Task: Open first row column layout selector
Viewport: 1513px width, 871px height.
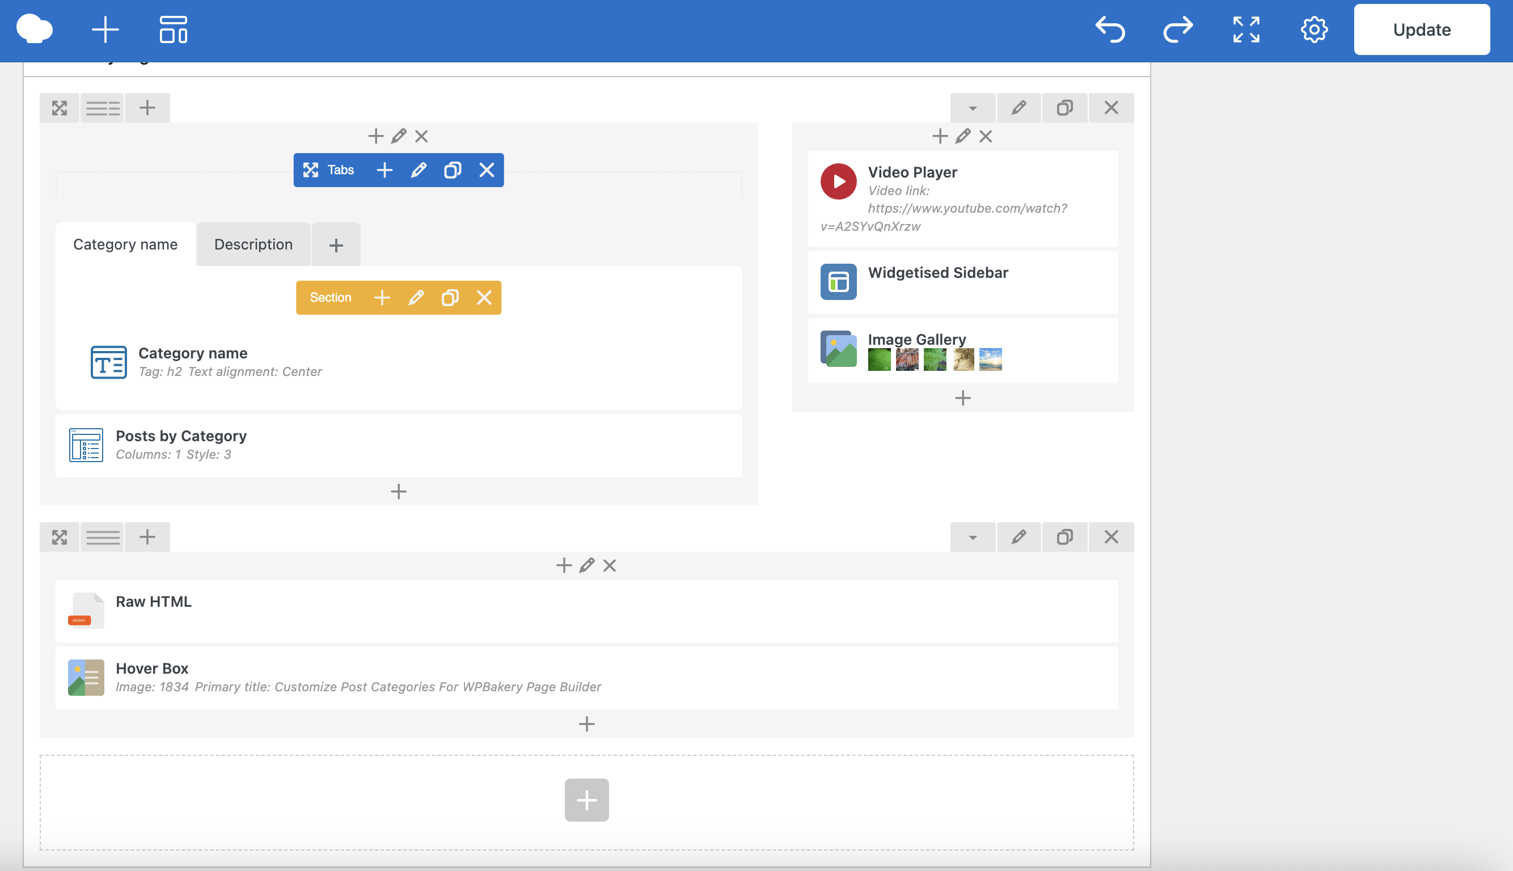Action: coord(102,108)
